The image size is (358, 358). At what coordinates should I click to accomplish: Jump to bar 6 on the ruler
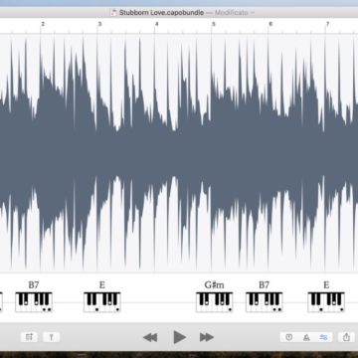(270, 24)
